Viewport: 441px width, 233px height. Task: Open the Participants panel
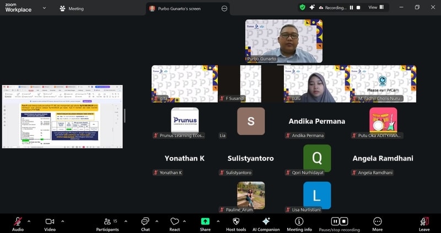107,221
